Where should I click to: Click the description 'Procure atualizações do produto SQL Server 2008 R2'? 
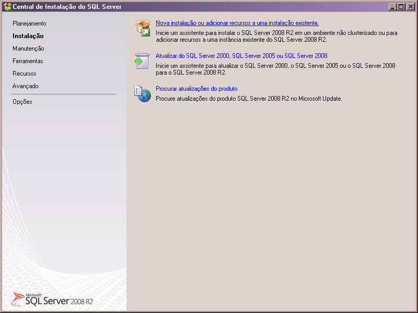(249, 99)
